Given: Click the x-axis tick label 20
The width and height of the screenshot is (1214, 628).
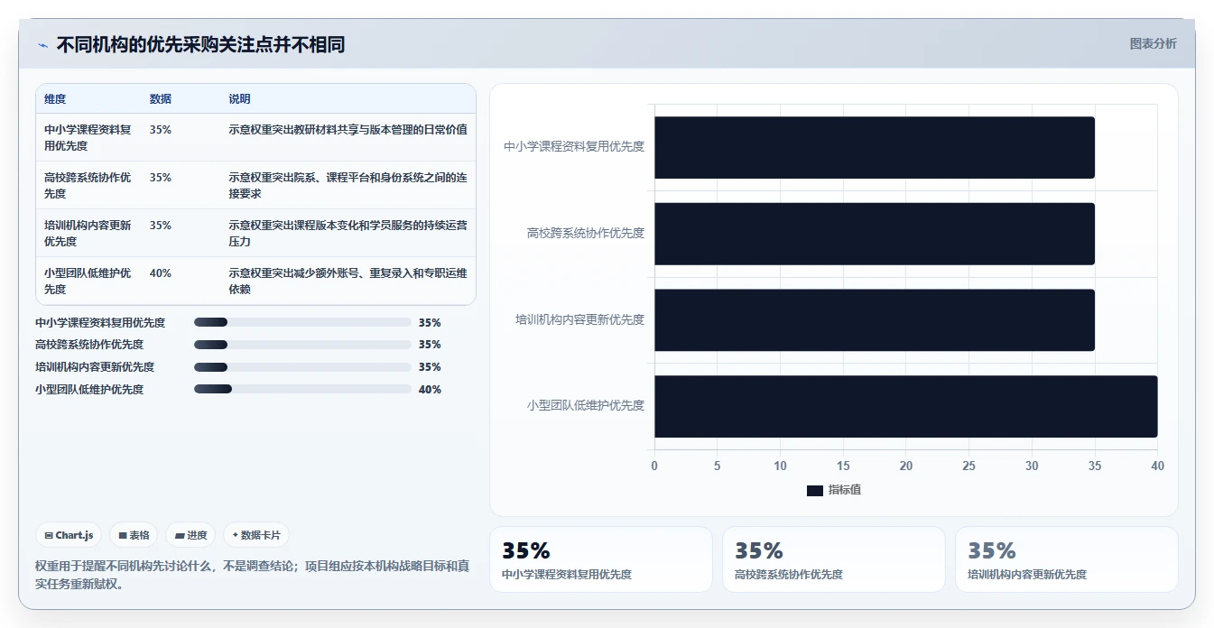Looking at the screenshot, I should [906, 466].
